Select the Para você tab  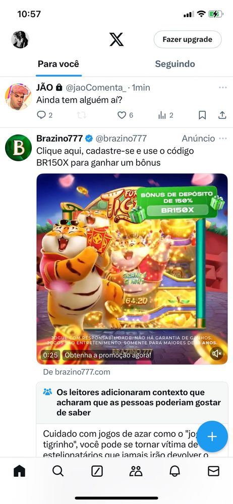point(59,64)
